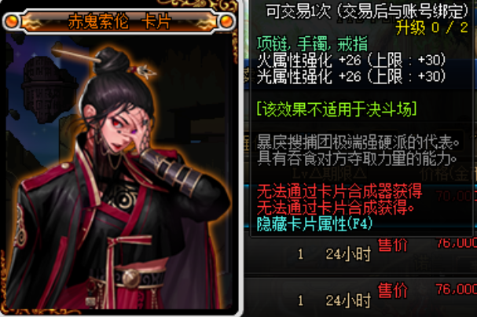Click the 隐藏卡片属性(F4) text
The height and width of the screenshot is (317, 477).
pyautogui.click(x=314, y=224)
